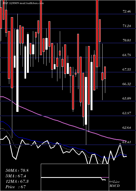The image size is (136, 191).
Task: Click the BSE 523309 ticker label
Action: tap(10, 3)
